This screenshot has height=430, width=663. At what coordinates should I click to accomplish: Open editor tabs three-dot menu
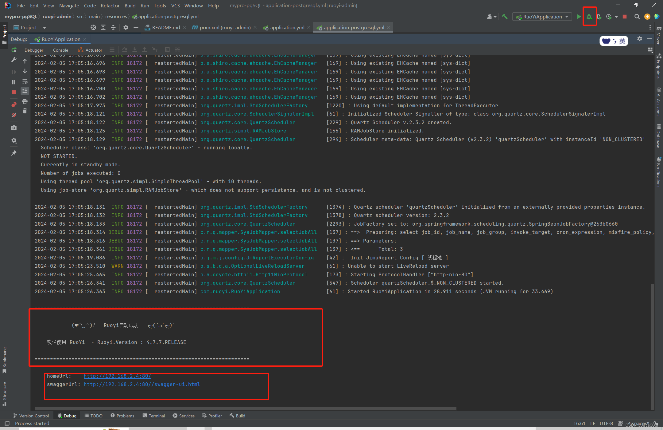point(650,27)
